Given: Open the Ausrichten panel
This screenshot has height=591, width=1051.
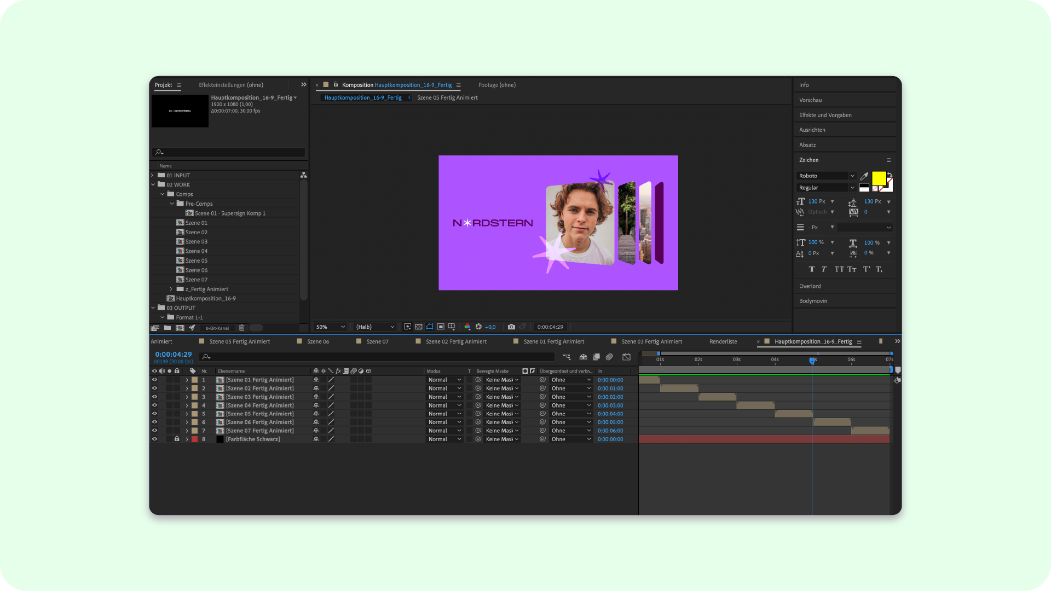Looking at the screenshot, I should 812,130.
